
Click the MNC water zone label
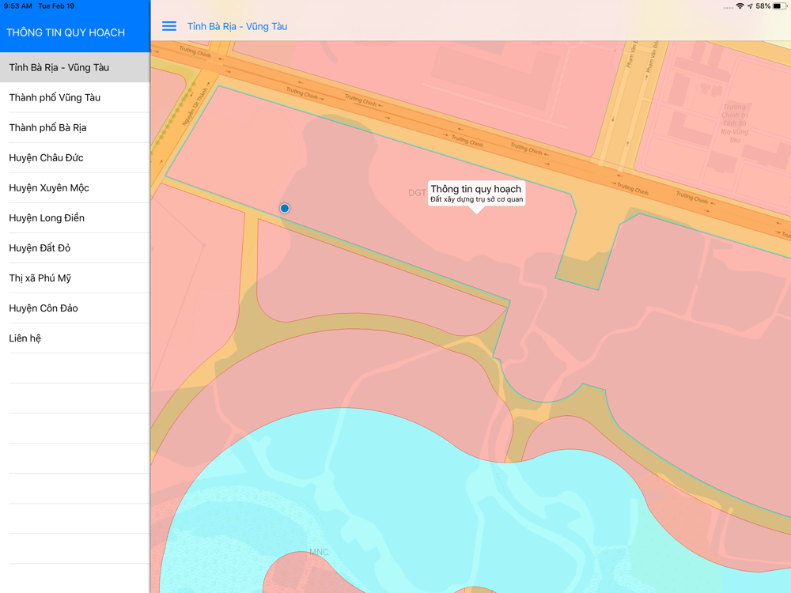pos(319,552)
